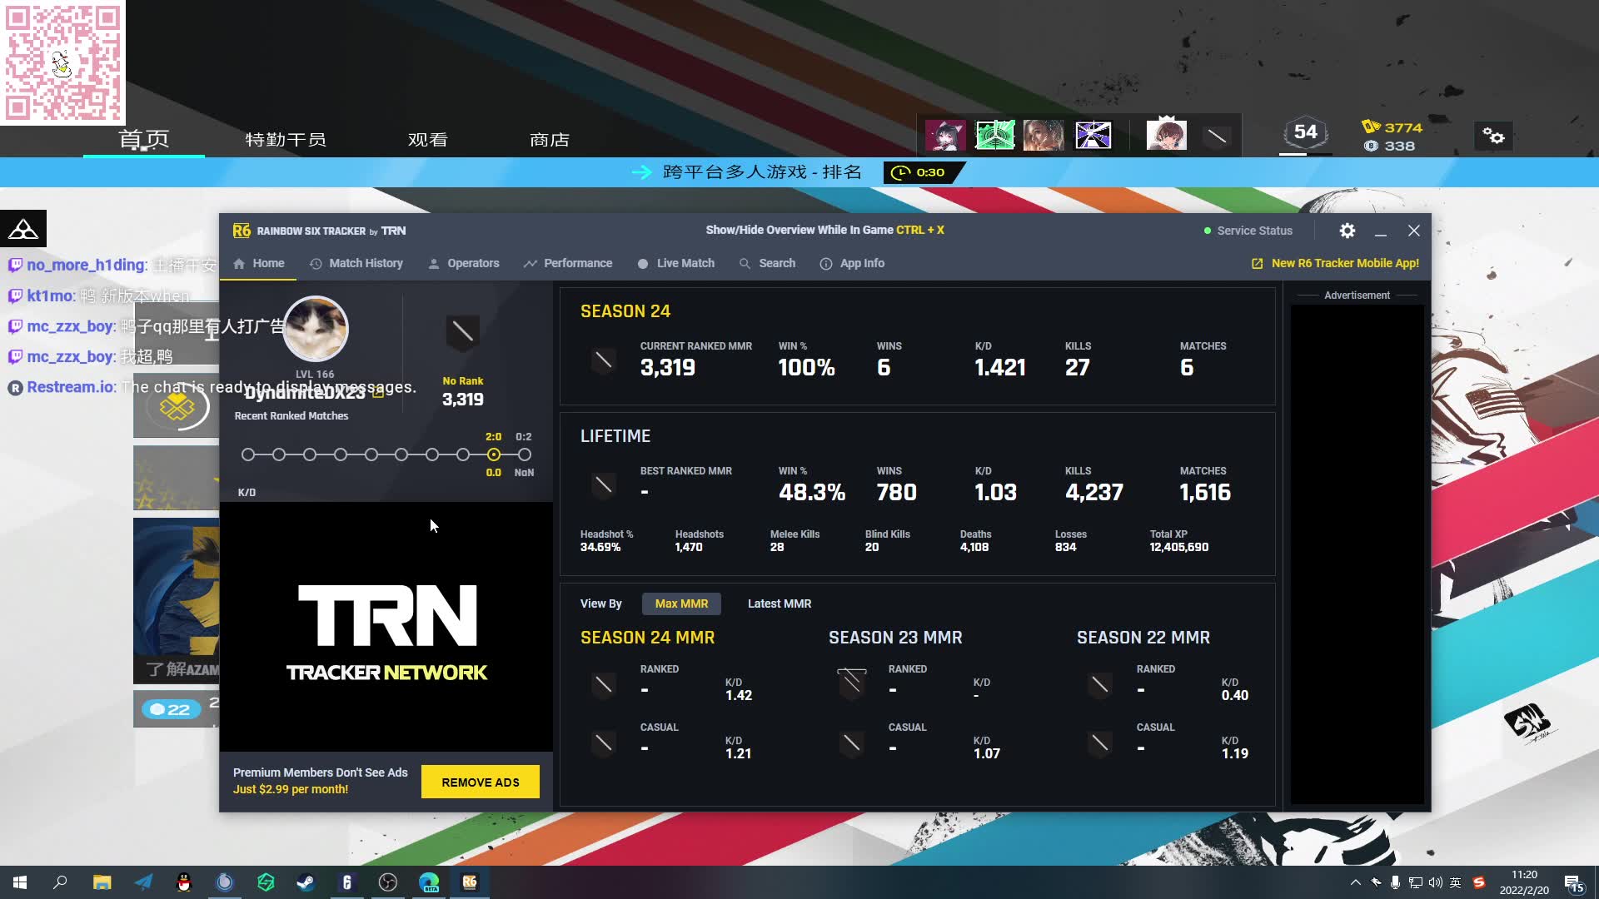This screenshot has width=1599, height=899.
Task: Show hidden system tray icons
Action: point(1355,882)
